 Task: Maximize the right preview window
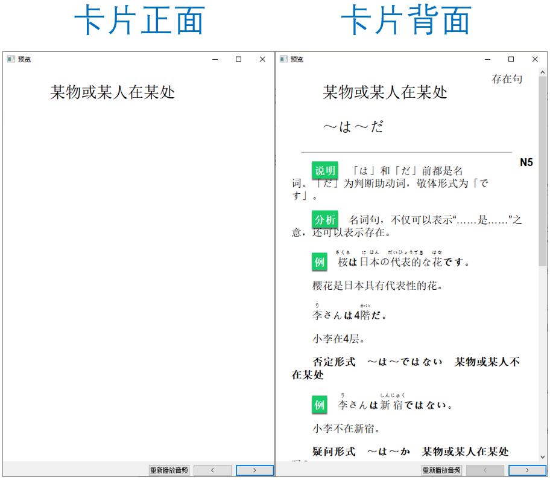511,59
